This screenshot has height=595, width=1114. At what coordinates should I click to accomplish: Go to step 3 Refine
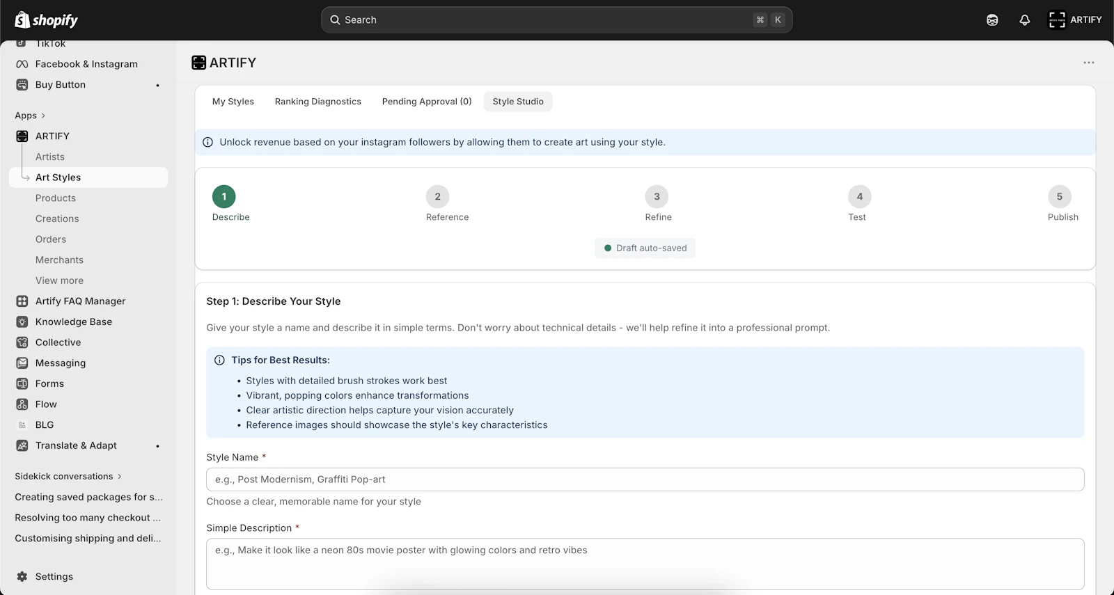click(x=657, y=197)
